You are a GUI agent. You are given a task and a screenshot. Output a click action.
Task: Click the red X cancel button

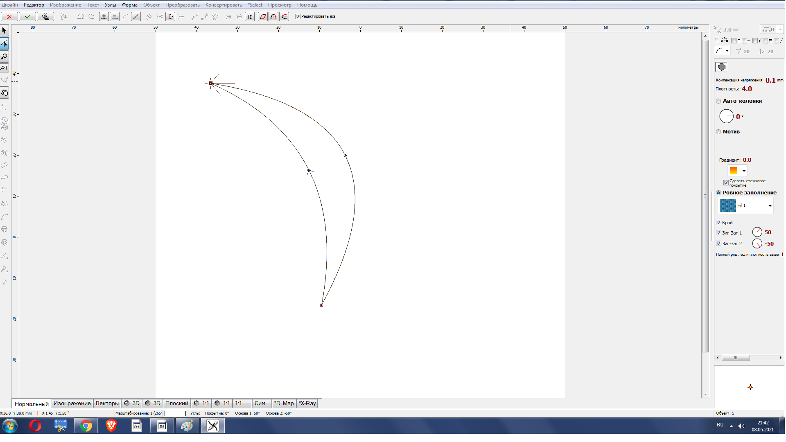tap(9, 17)
